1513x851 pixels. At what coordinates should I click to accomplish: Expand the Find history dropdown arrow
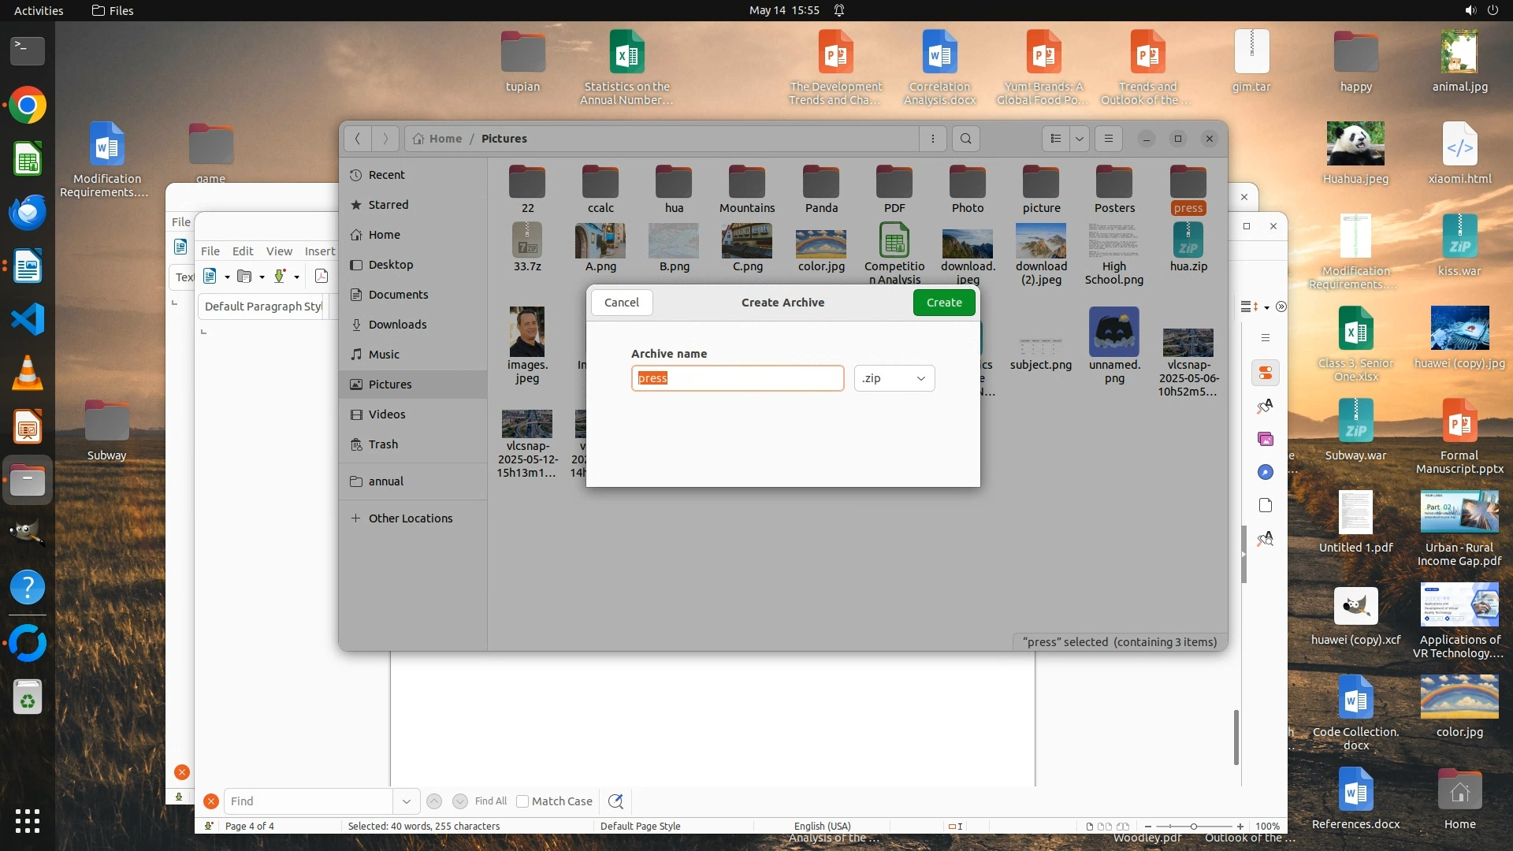[406, 801]
